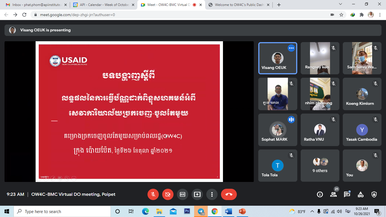386x217 pixels.
Task: Open the Activities shapes icon
Action: point(361,194)
